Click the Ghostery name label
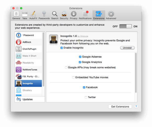The width and height of the screenshot is (152, 127). pyautogui.click(x=27, y=90)
